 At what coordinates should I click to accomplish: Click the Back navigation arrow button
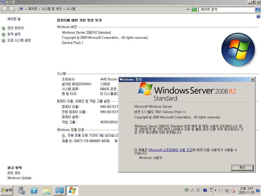(5, 9)
